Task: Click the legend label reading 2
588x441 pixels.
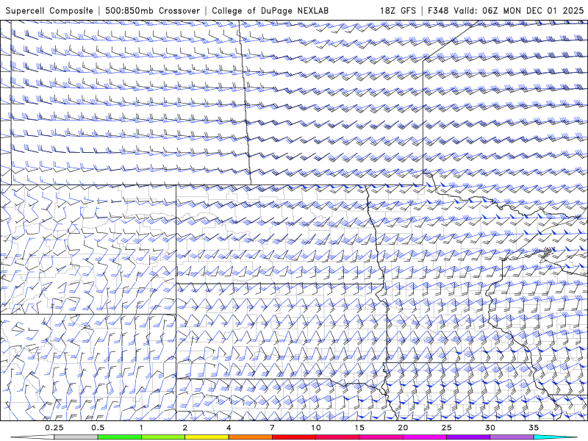Action: (185, 428)
